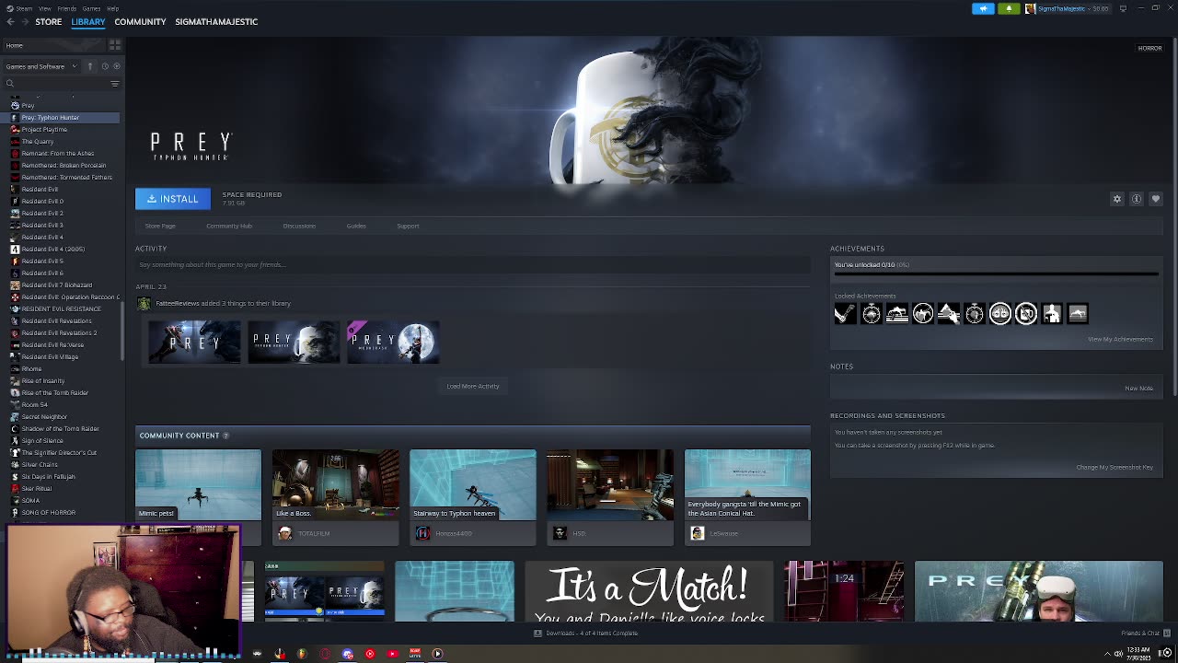Expand SigmaThaMajestic account dropdown
The image size is (1178, 663).
[x=1068, y=8]
